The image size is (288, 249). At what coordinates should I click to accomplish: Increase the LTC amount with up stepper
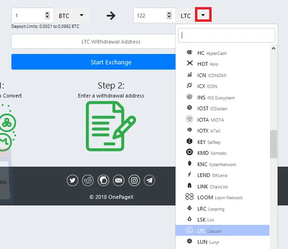(169, 13)
